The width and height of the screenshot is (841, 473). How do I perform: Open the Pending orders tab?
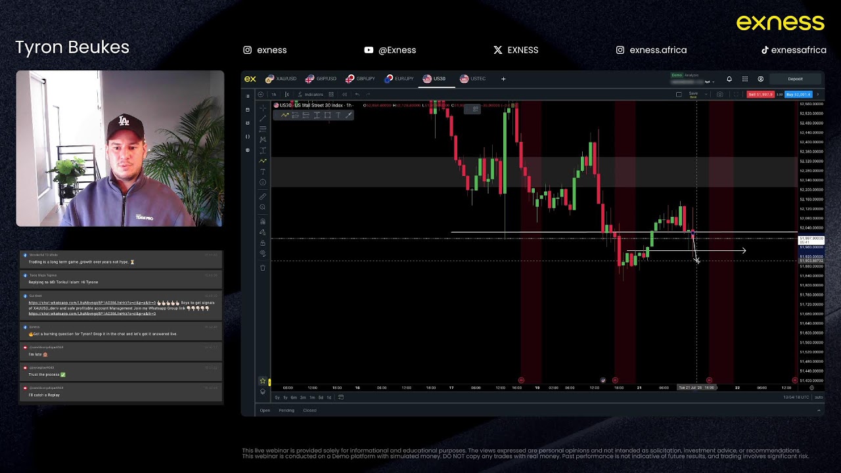286,411
